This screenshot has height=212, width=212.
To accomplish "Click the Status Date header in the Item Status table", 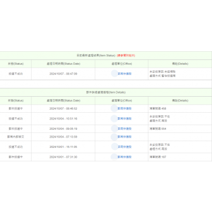I will click(x=63, y=64).
